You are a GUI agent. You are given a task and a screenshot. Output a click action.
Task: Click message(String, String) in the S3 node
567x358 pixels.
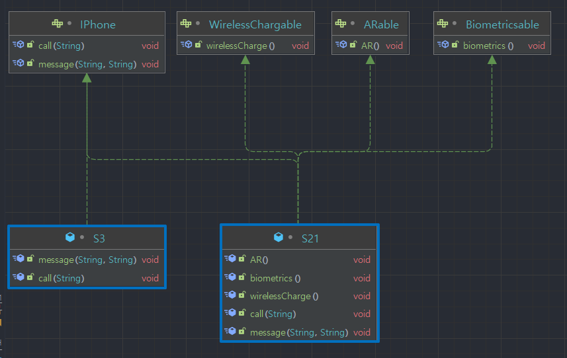point(87,260)
